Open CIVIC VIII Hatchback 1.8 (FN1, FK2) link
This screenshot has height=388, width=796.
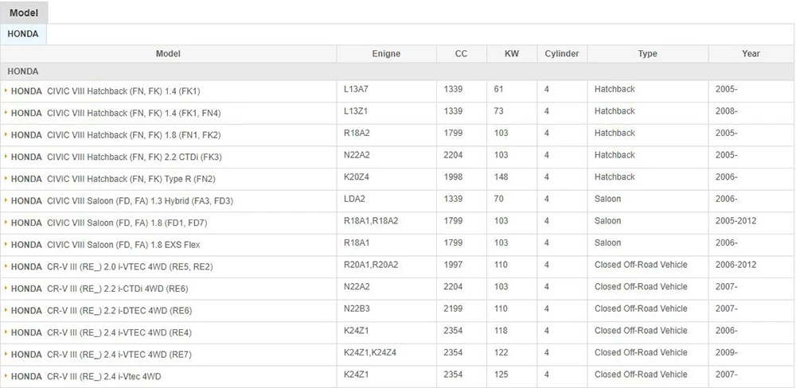[x=115, y=135]
